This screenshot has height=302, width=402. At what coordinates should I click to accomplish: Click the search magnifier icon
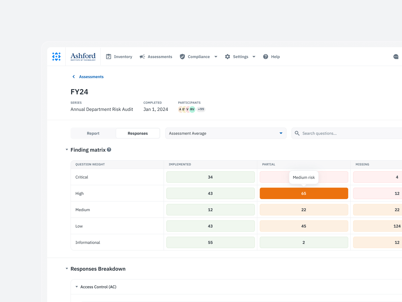tap(297, 133)
